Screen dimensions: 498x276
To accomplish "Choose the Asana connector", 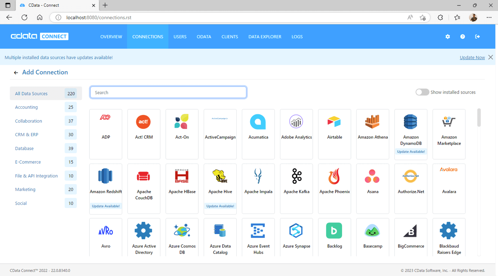I will pyautogui.click(x=373, y=189).
